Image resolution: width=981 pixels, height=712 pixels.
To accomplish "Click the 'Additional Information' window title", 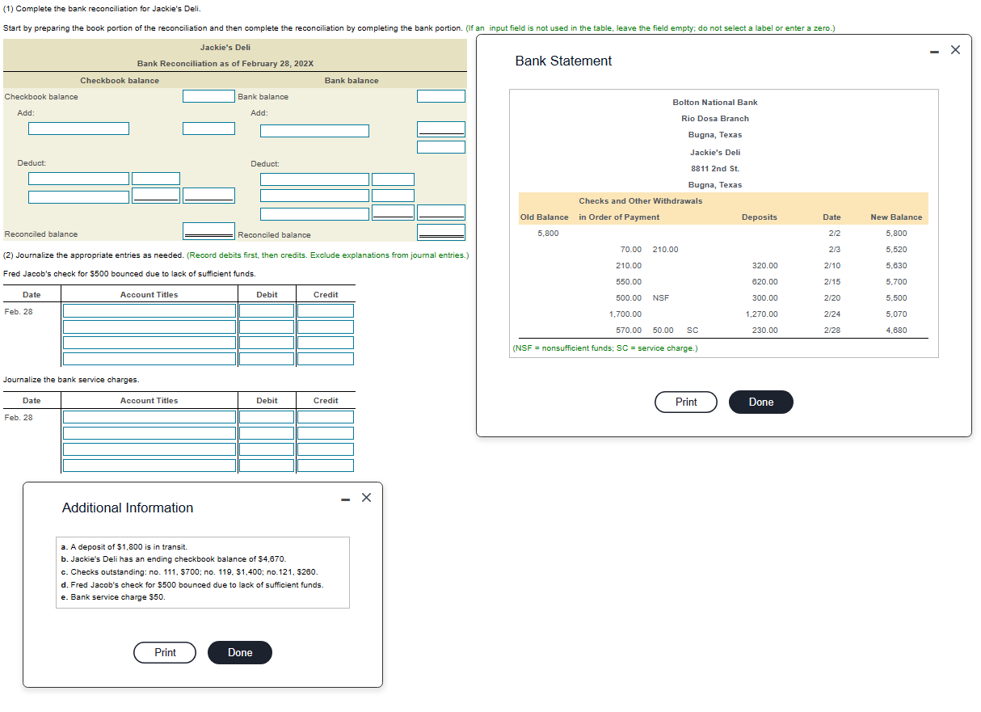I will pos(128,508).
